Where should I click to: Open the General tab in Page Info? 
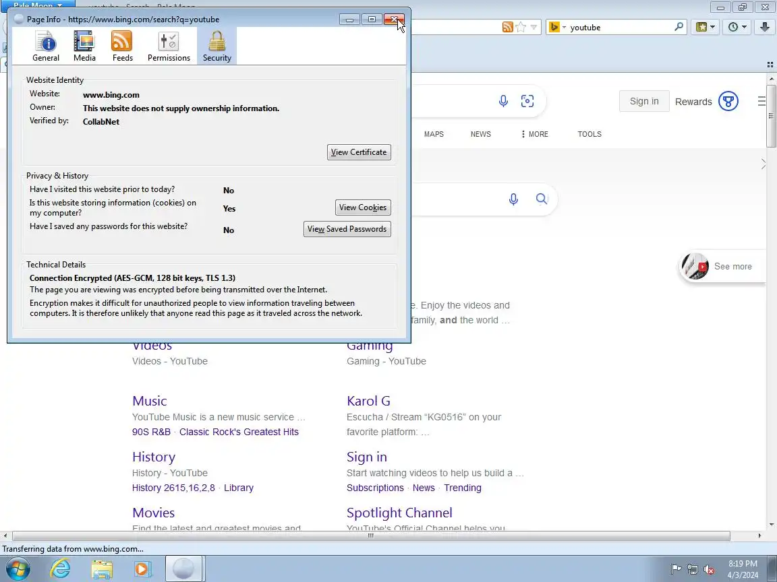(x=46, y=46)
